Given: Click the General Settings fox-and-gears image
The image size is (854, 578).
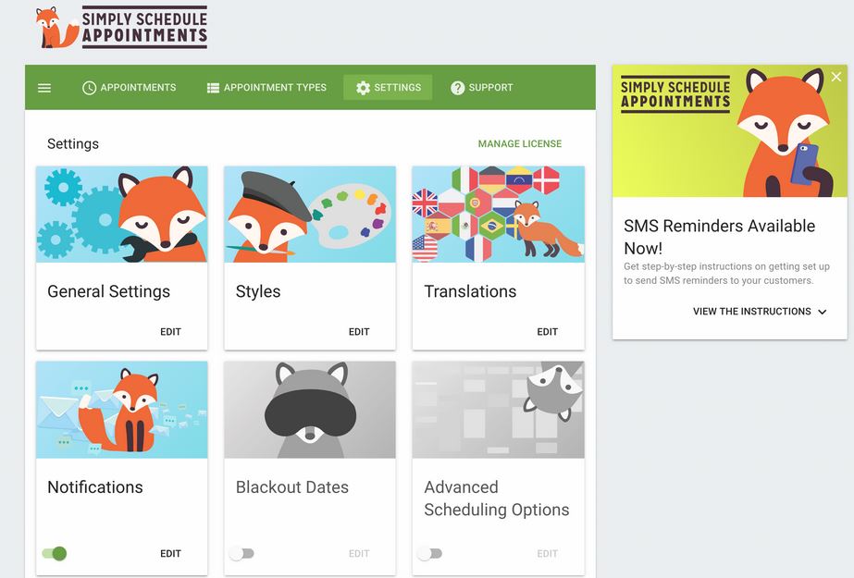Looking at the screenshot, I should 122,215.
